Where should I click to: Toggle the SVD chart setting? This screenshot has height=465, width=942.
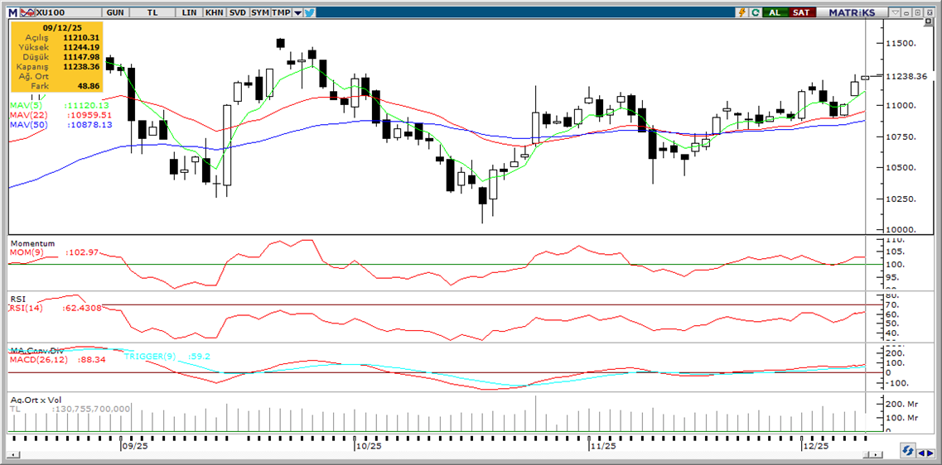[237, 12]
